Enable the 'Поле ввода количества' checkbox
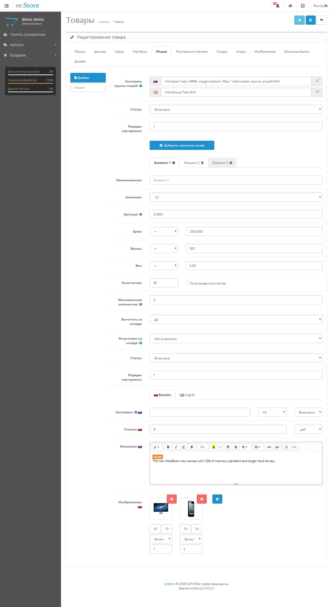Viewport: 332px width, 607px height. [188, 283]
